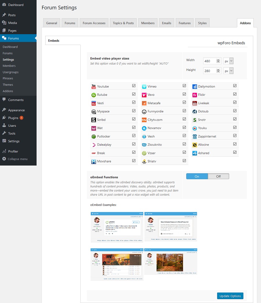Uncheck the Metacafe embed checkbox
261x303 pixels.
tap(184, 102)
